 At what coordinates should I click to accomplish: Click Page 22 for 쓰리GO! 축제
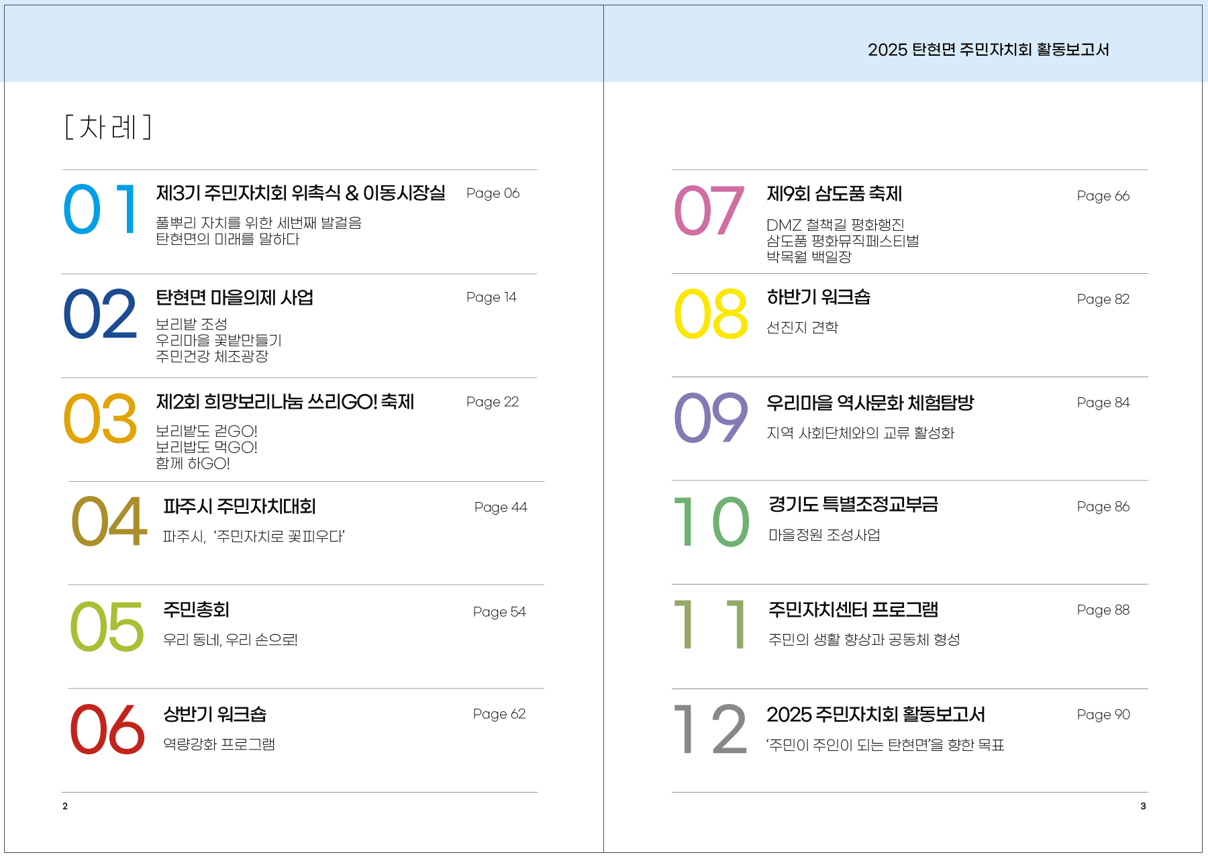(493, 402)
